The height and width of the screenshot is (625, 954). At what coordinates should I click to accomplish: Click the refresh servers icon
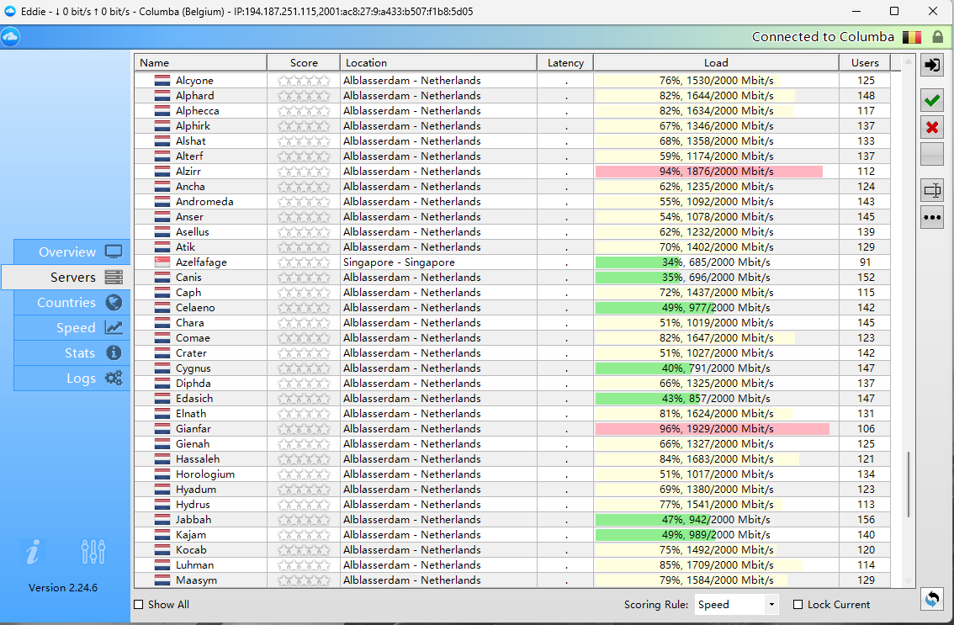point(931,599)
